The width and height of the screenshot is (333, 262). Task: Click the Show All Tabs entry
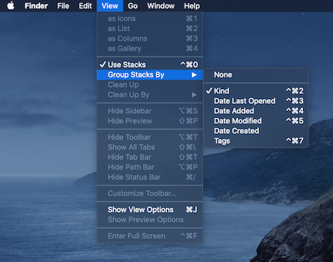(150, 147)
